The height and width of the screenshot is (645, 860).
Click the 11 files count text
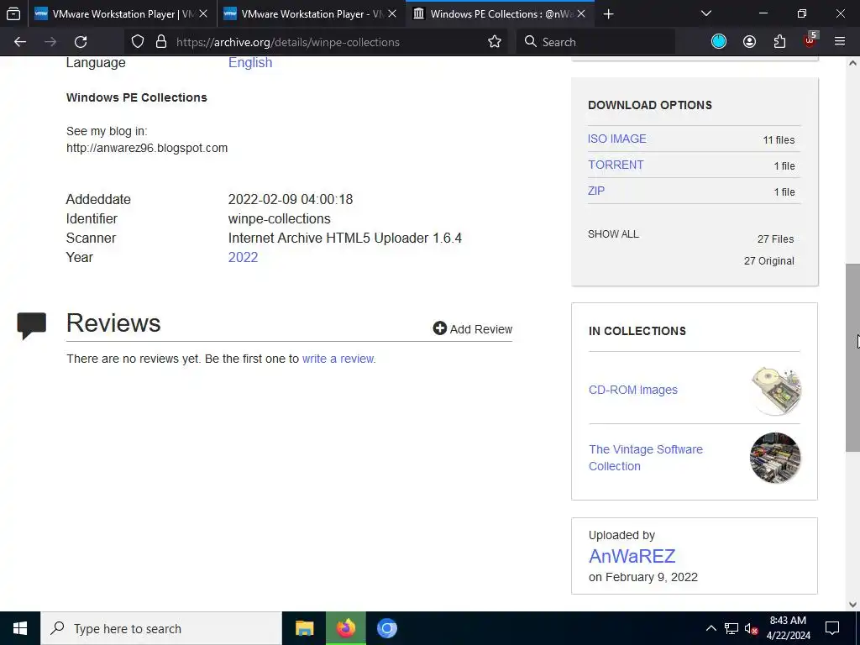(x=779, y=140)
